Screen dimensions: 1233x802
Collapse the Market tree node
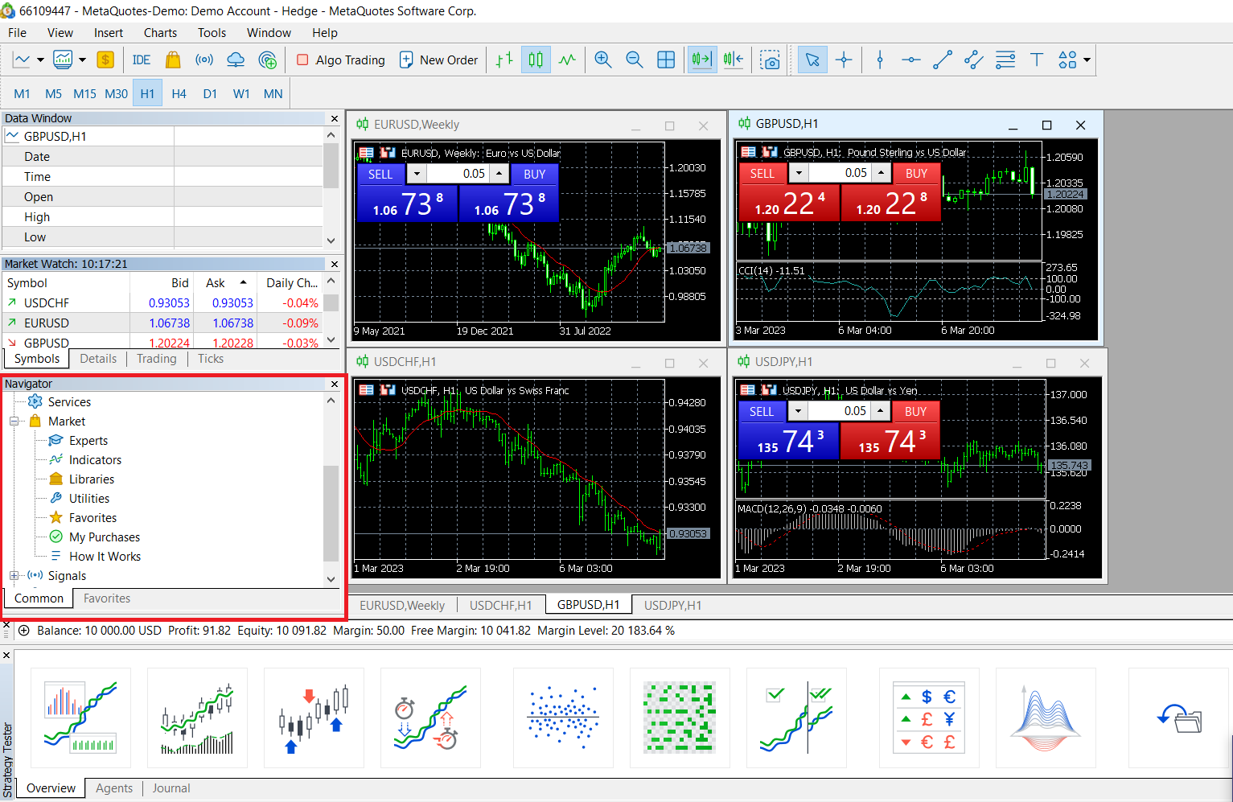[14, 422]
